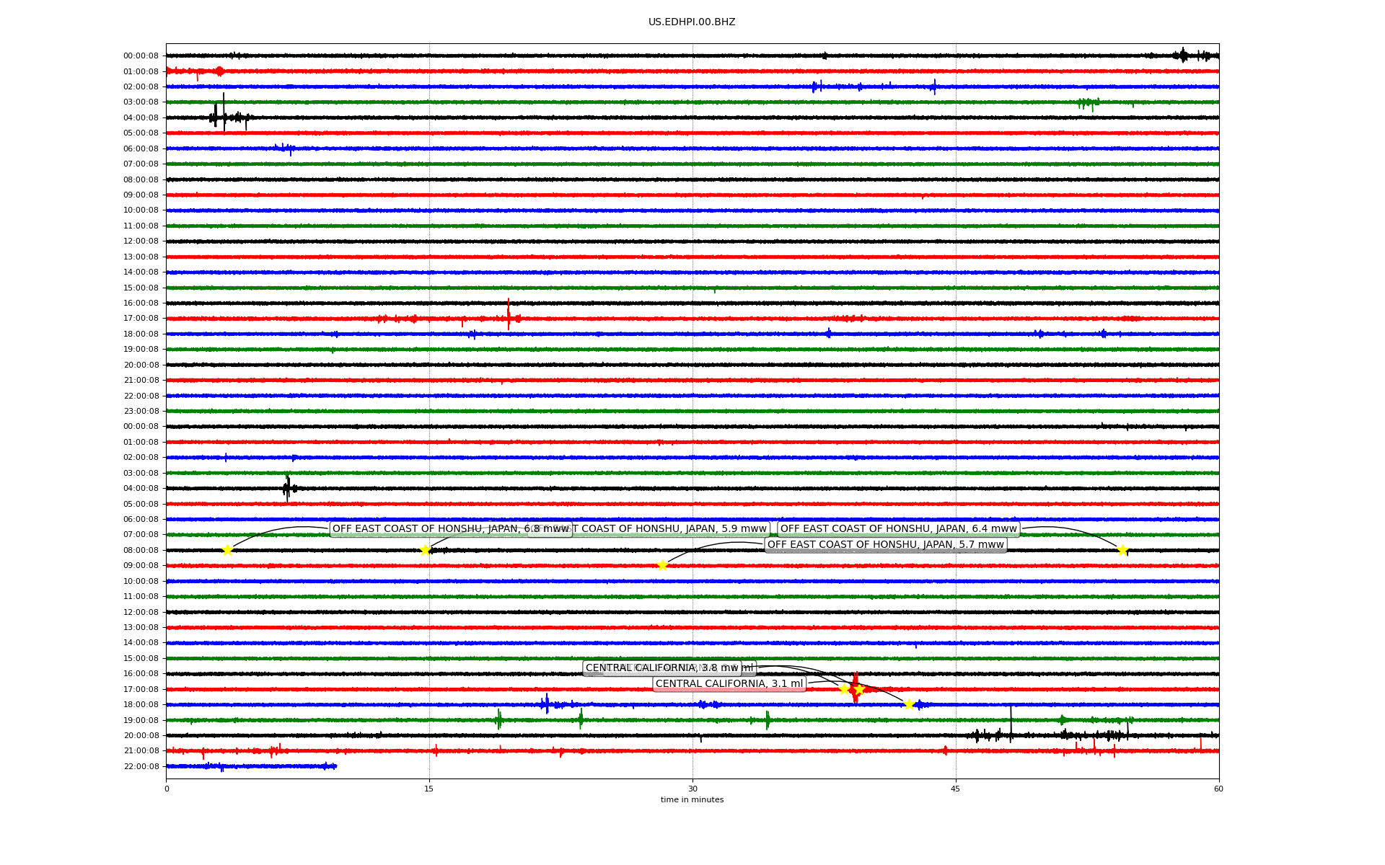The height and width of the screenshot is (865, 1385).
Task: Click the 'time in minutes' axis label
Action: pyautogui.click(x=692, y=799)
